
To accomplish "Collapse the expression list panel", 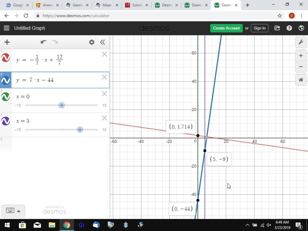I will click(x=102, y=42).
